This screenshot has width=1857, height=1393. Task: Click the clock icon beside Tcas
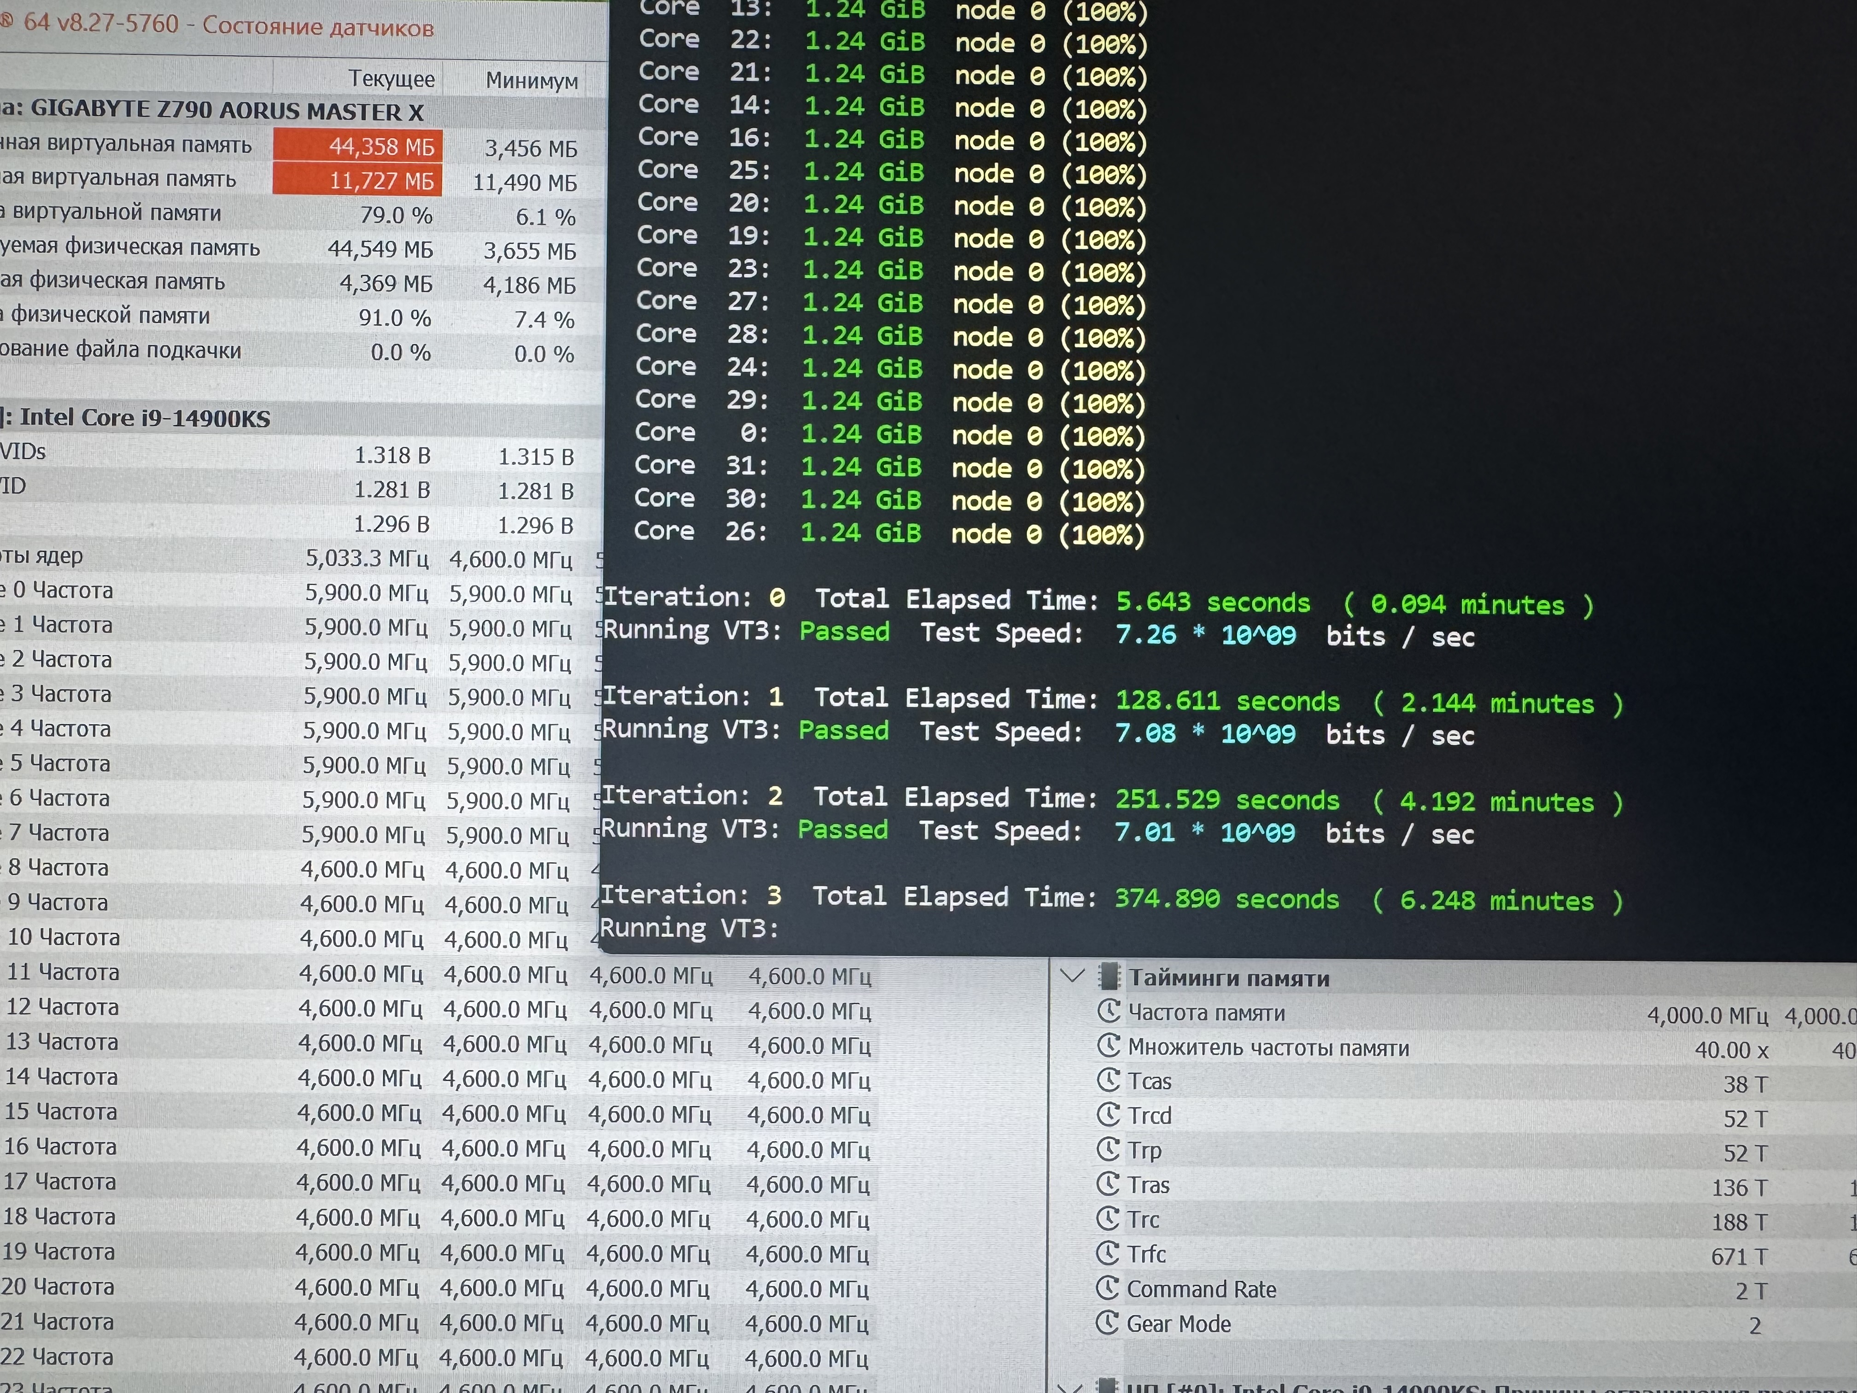pos(1109,1081)
